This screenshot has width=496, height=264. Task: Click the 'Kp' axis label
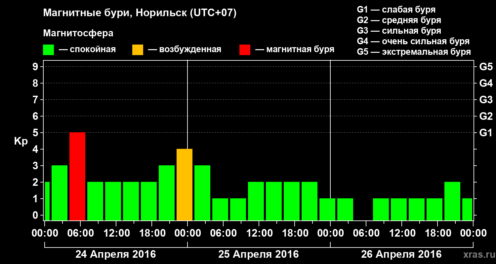click(21, 141)
